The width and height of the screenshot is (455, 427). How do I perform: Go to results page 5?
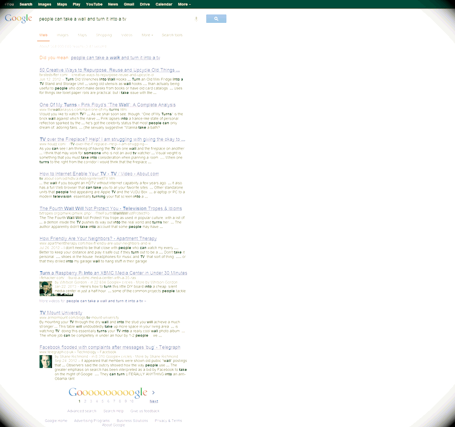102,401
